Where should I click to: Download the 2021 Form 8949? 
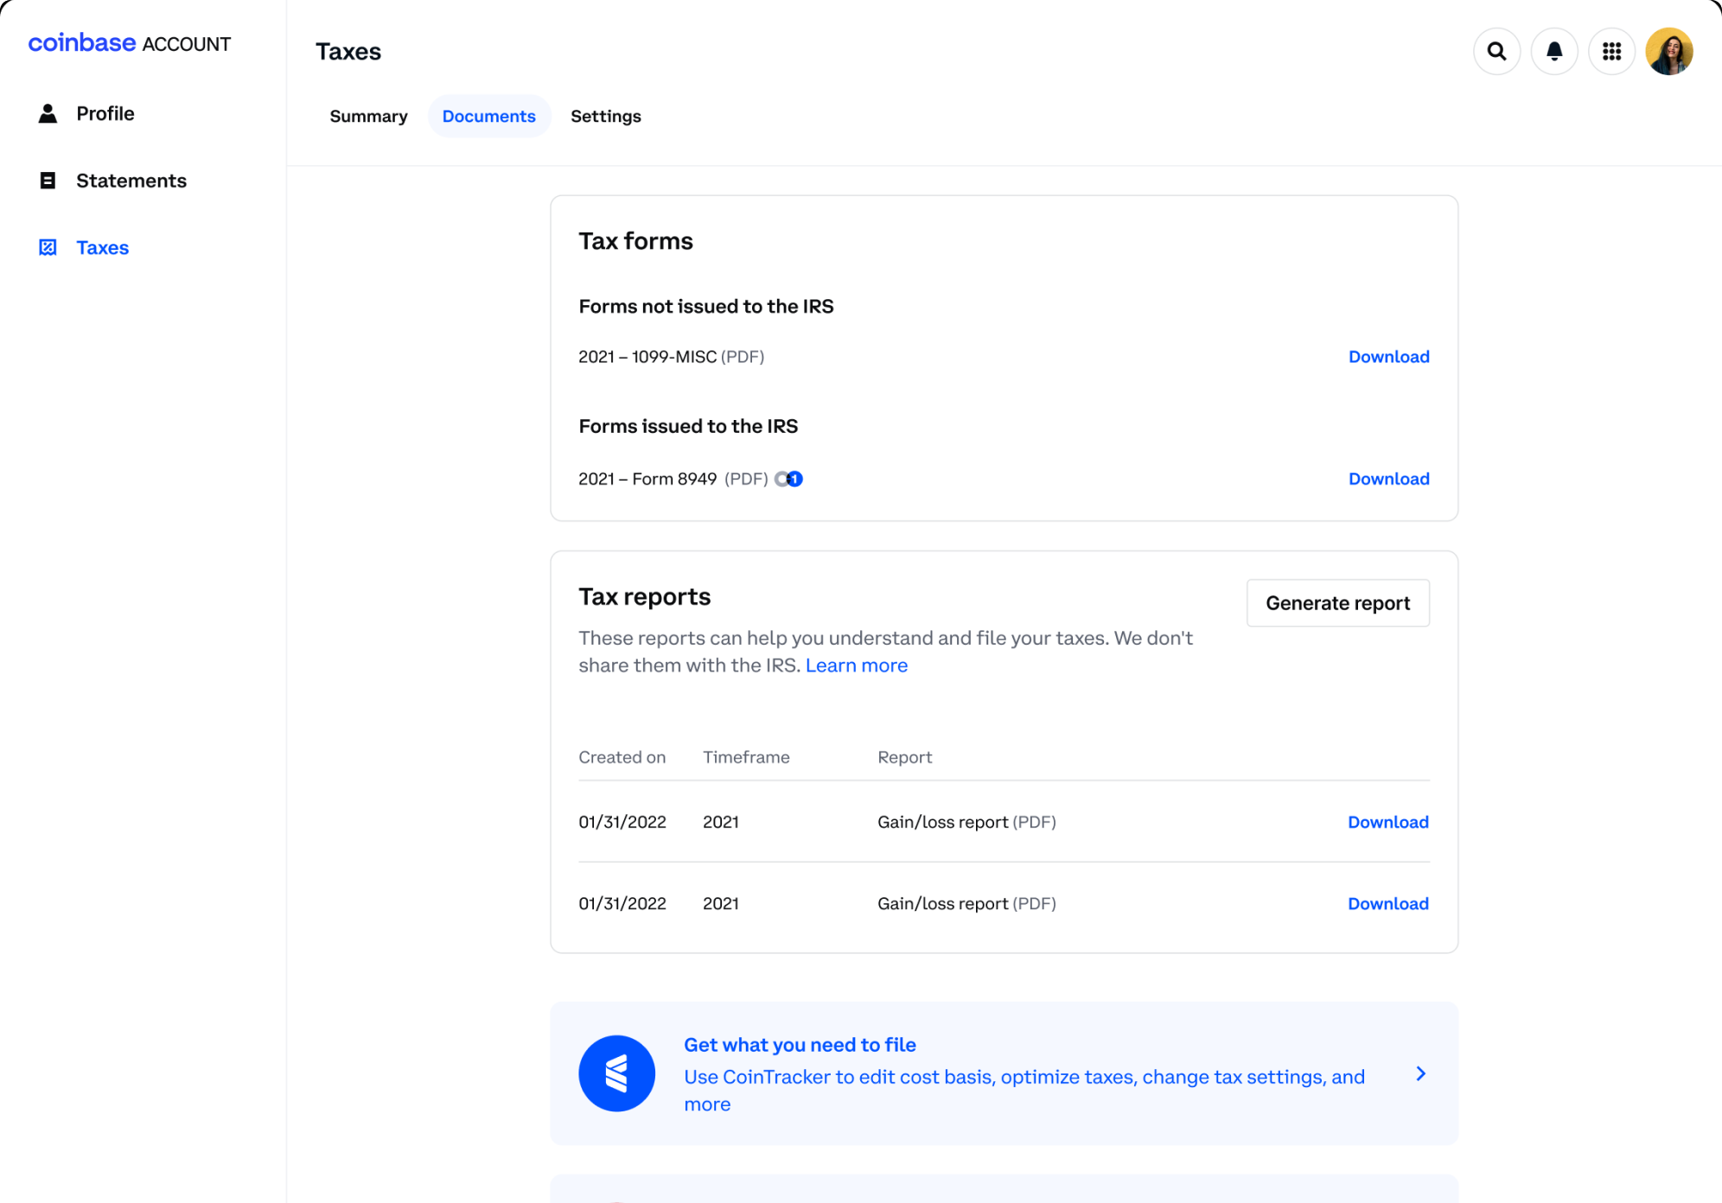coord(1388,479)
